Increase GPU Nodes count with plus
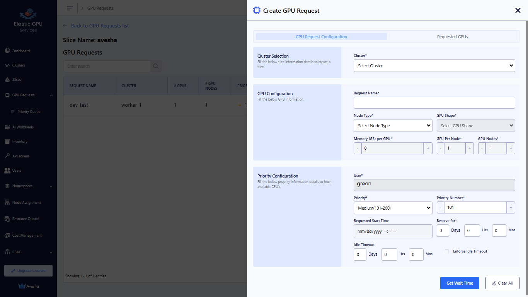 pyautogui.click(x=511, y=148)
